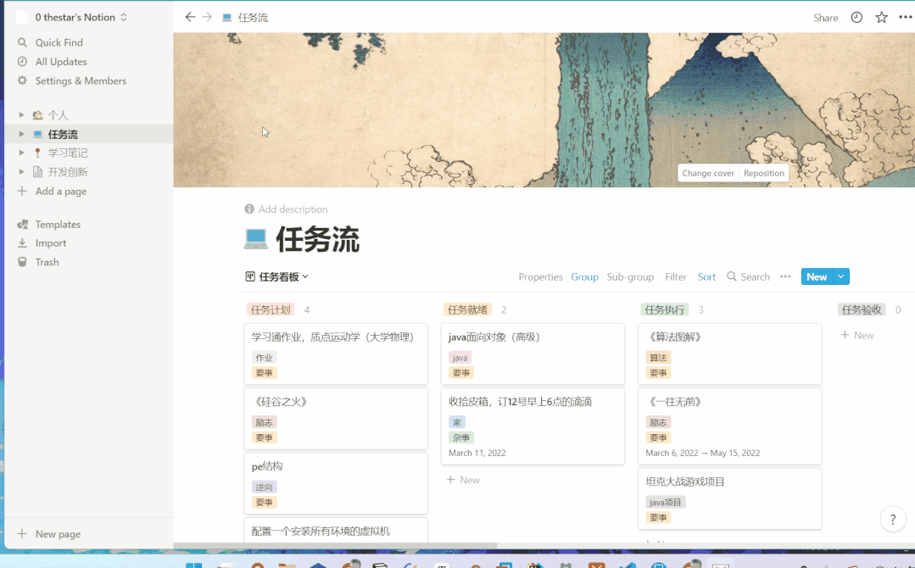Image resolution: width=915 pixels, height=568 pixels.
Task: Click the 逆向 tag on pe结构 card
Action: [x=264, y=487]
